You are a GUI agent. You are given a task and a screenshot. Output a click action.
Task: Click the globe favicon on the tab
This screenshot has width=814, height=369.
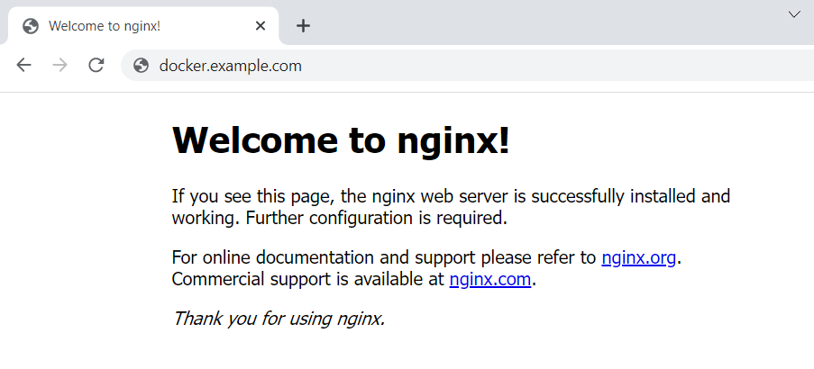pos(31,26)
